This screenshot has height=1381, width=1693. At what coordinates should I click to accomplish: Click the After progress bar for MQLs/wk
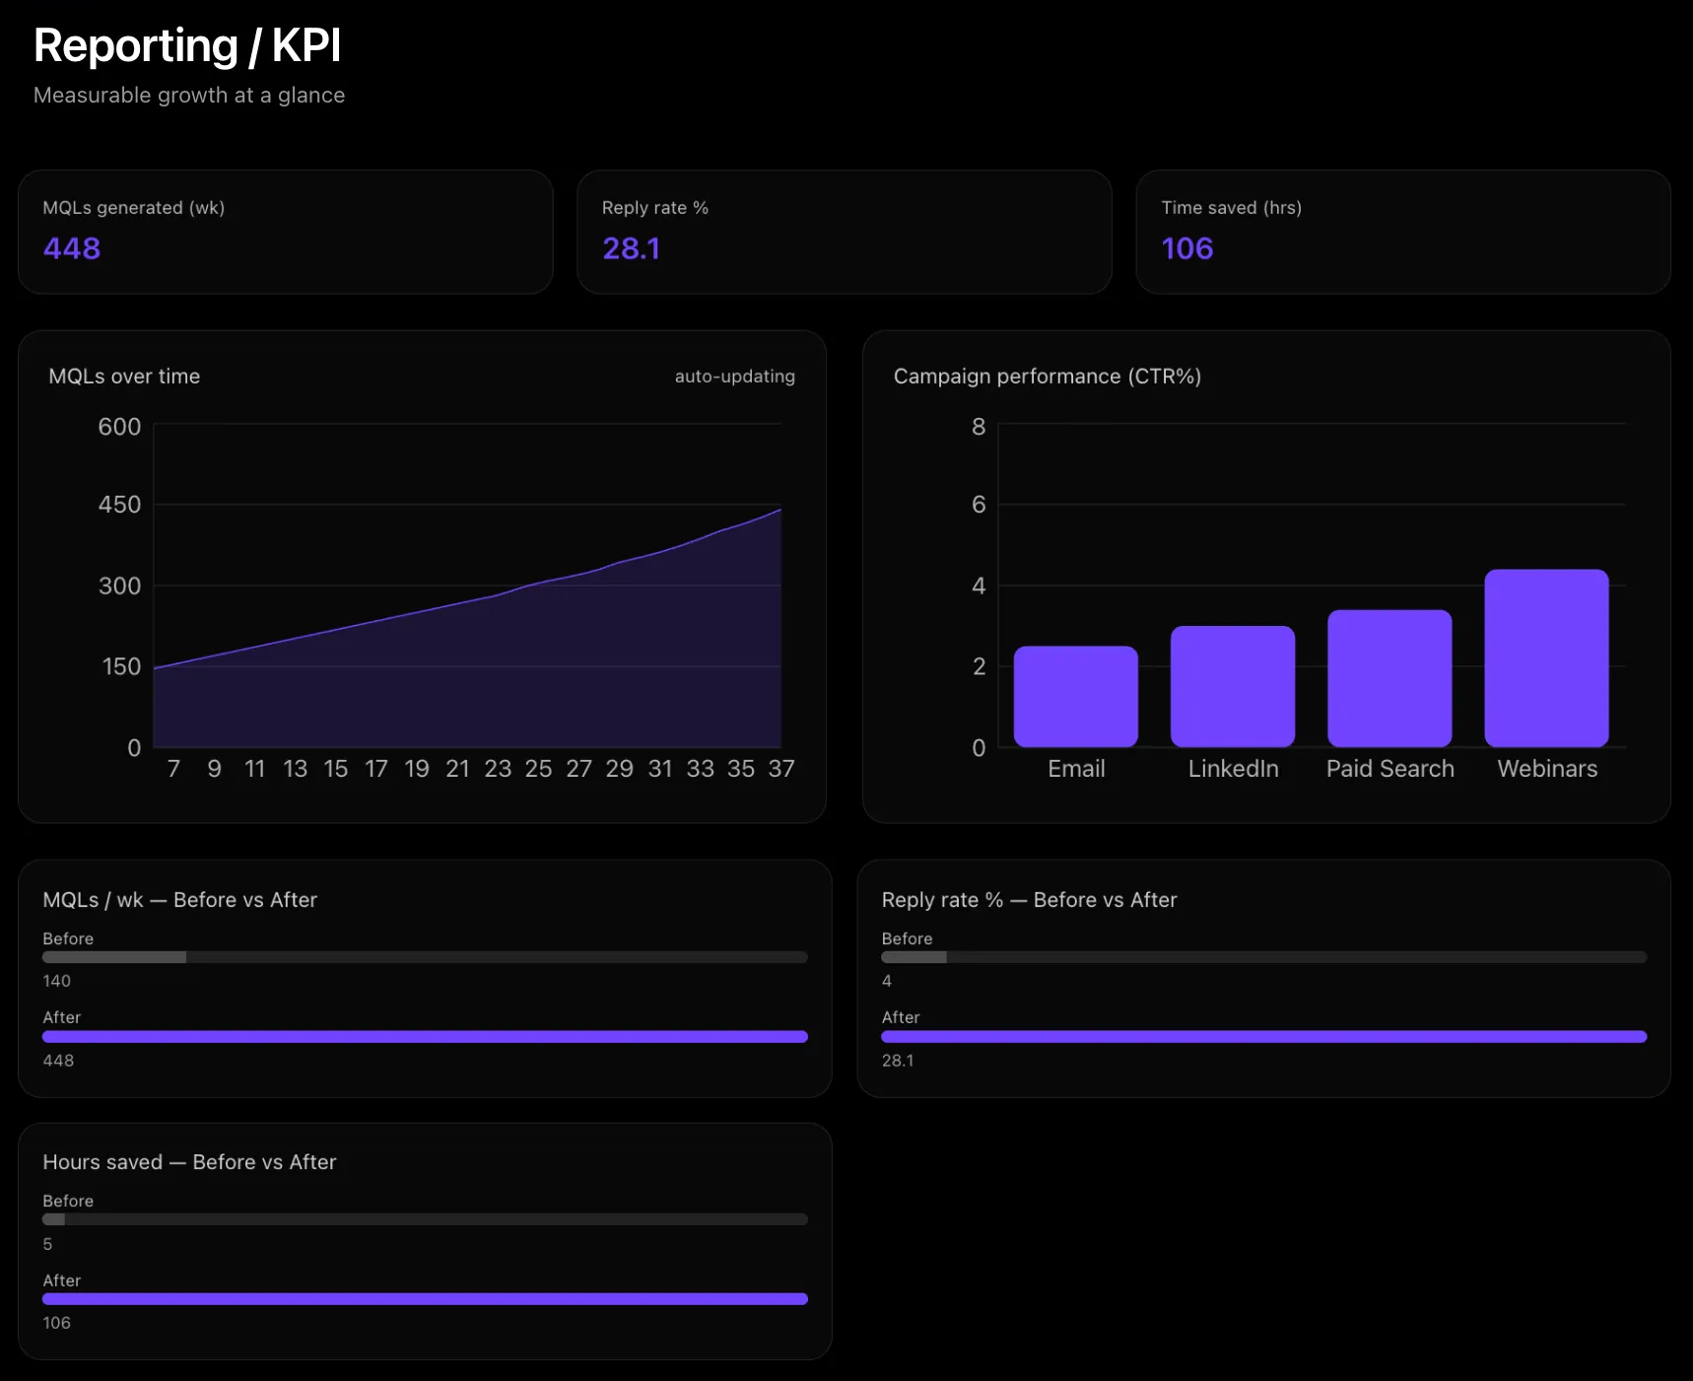(x=425, y=1036)
